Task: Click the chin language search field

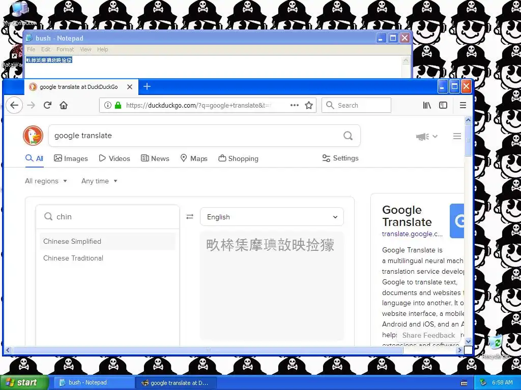Action: [x=108, y=216]
